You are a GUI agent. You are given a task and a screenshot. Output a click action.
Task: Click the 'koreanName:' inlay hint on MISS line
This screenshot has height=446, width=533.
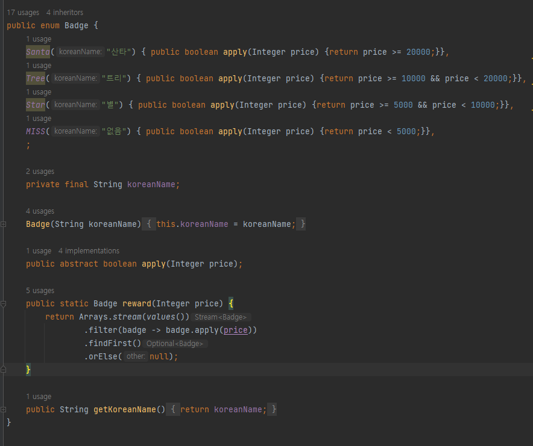click(75, 131)
